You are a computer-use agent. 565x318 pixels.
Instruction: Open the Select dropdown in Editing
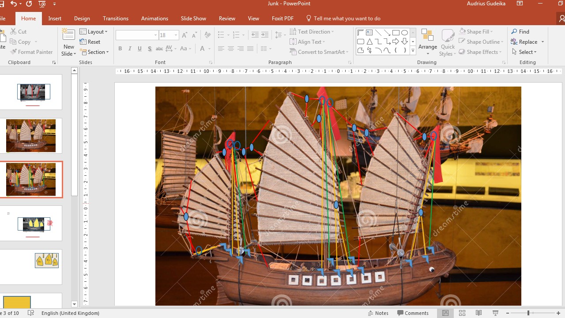point(524,52)
